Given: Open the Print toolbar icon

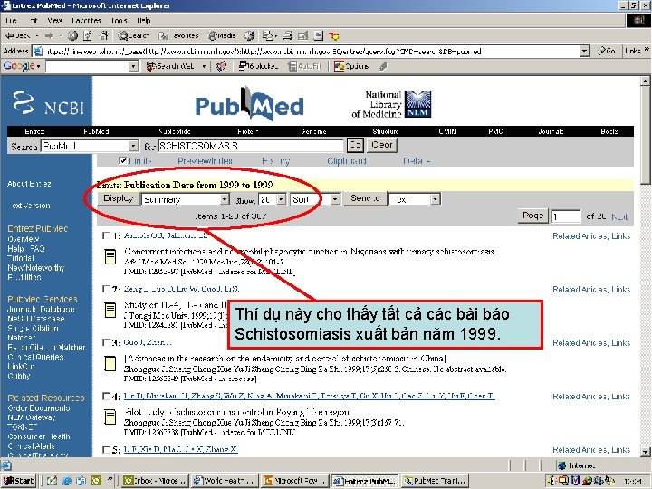Looking at the screenshot, I should click(x=287, y=35).
